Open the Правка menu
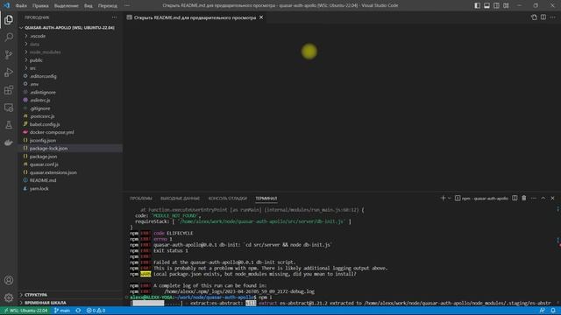The width and height of the screenshot is (561, 315). click(x=40, y=6)
